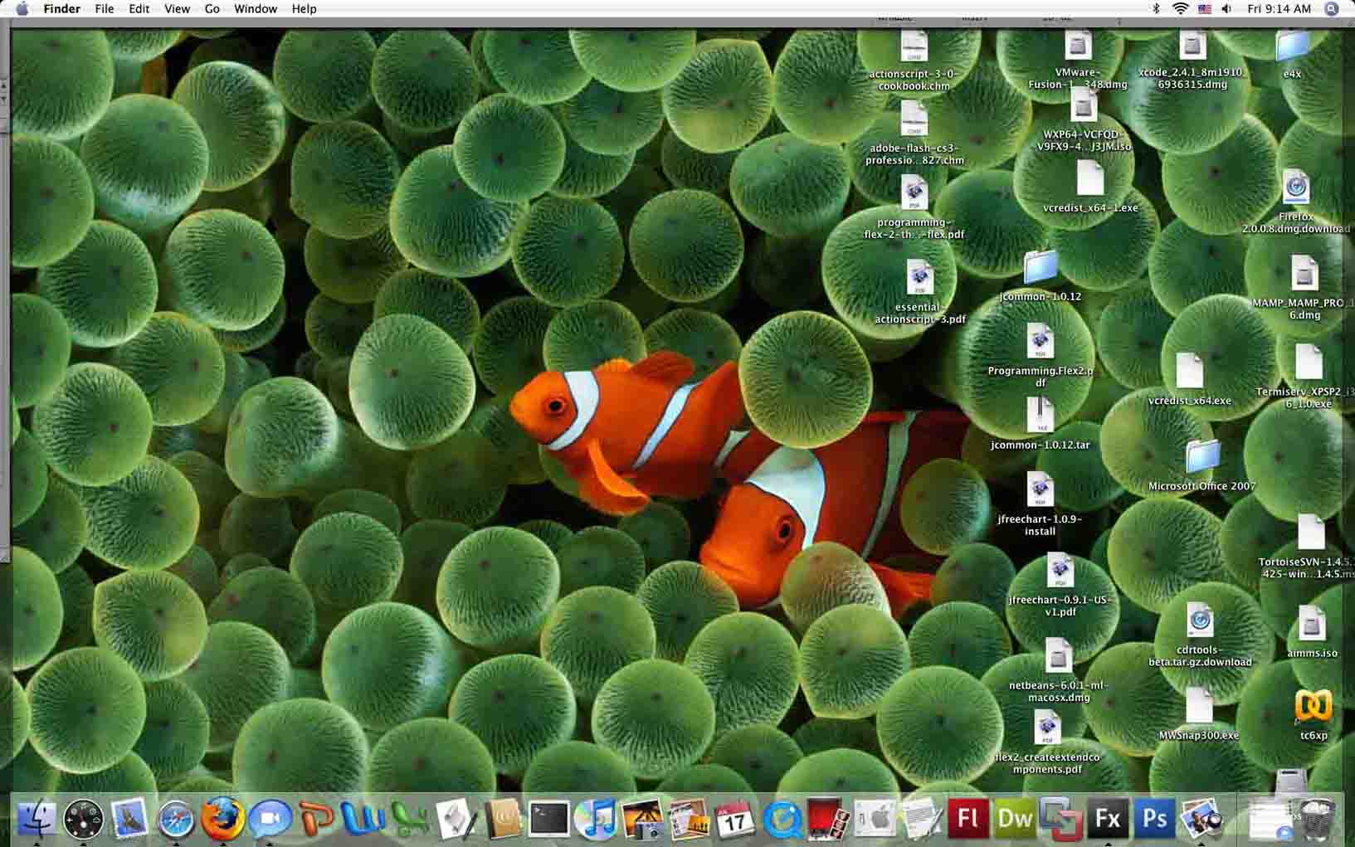Open Preview app in the Dock
The height and width of the screenshot is (847, 1355).
[1201, 820]
